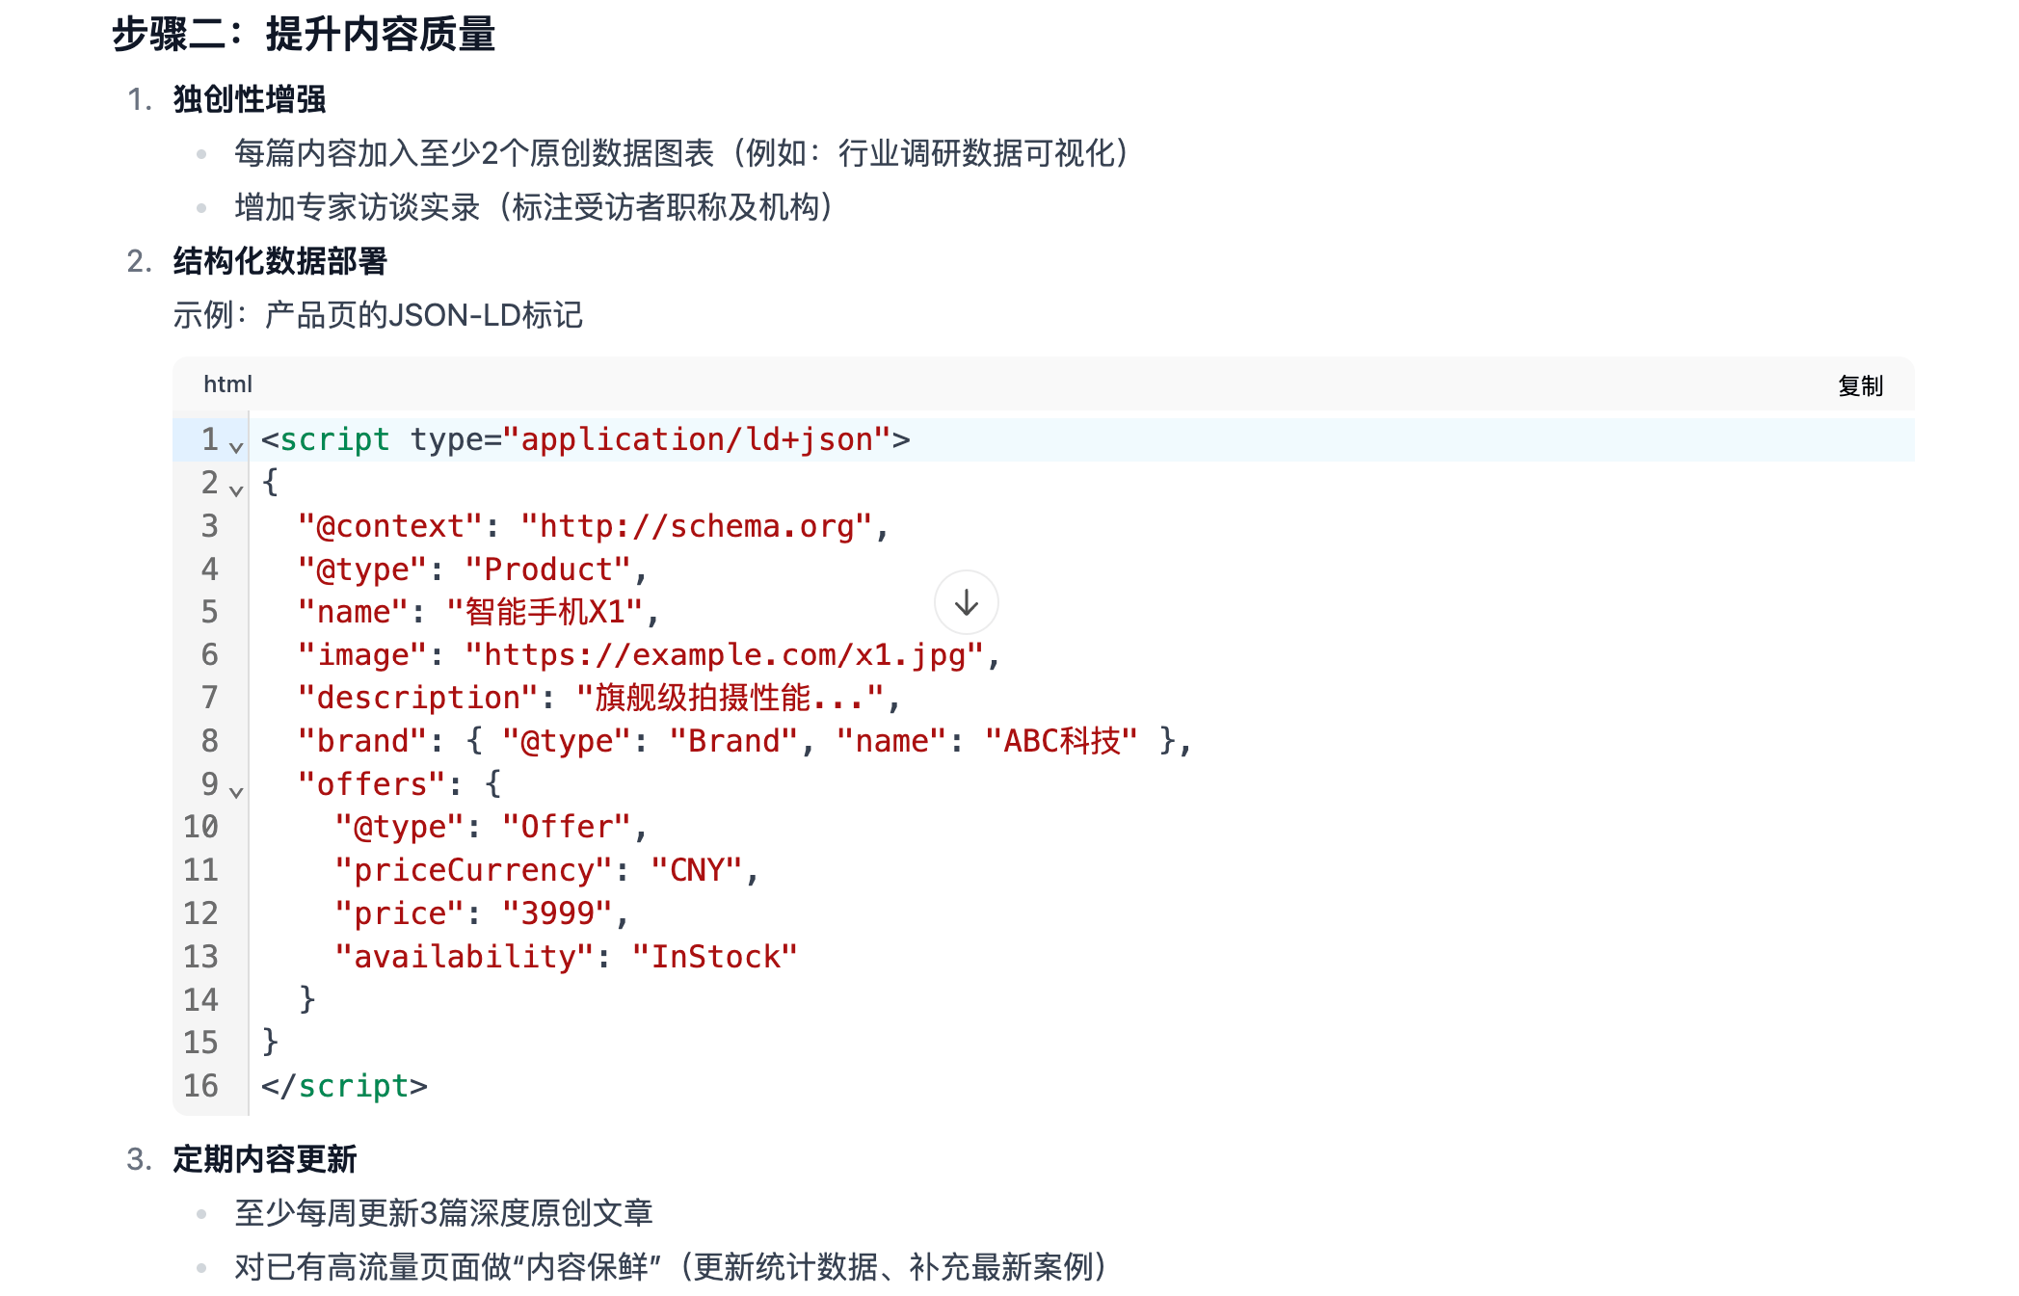Click the opening script tag line
This screenshot has width=2019, height=1296.
[585, 439]
